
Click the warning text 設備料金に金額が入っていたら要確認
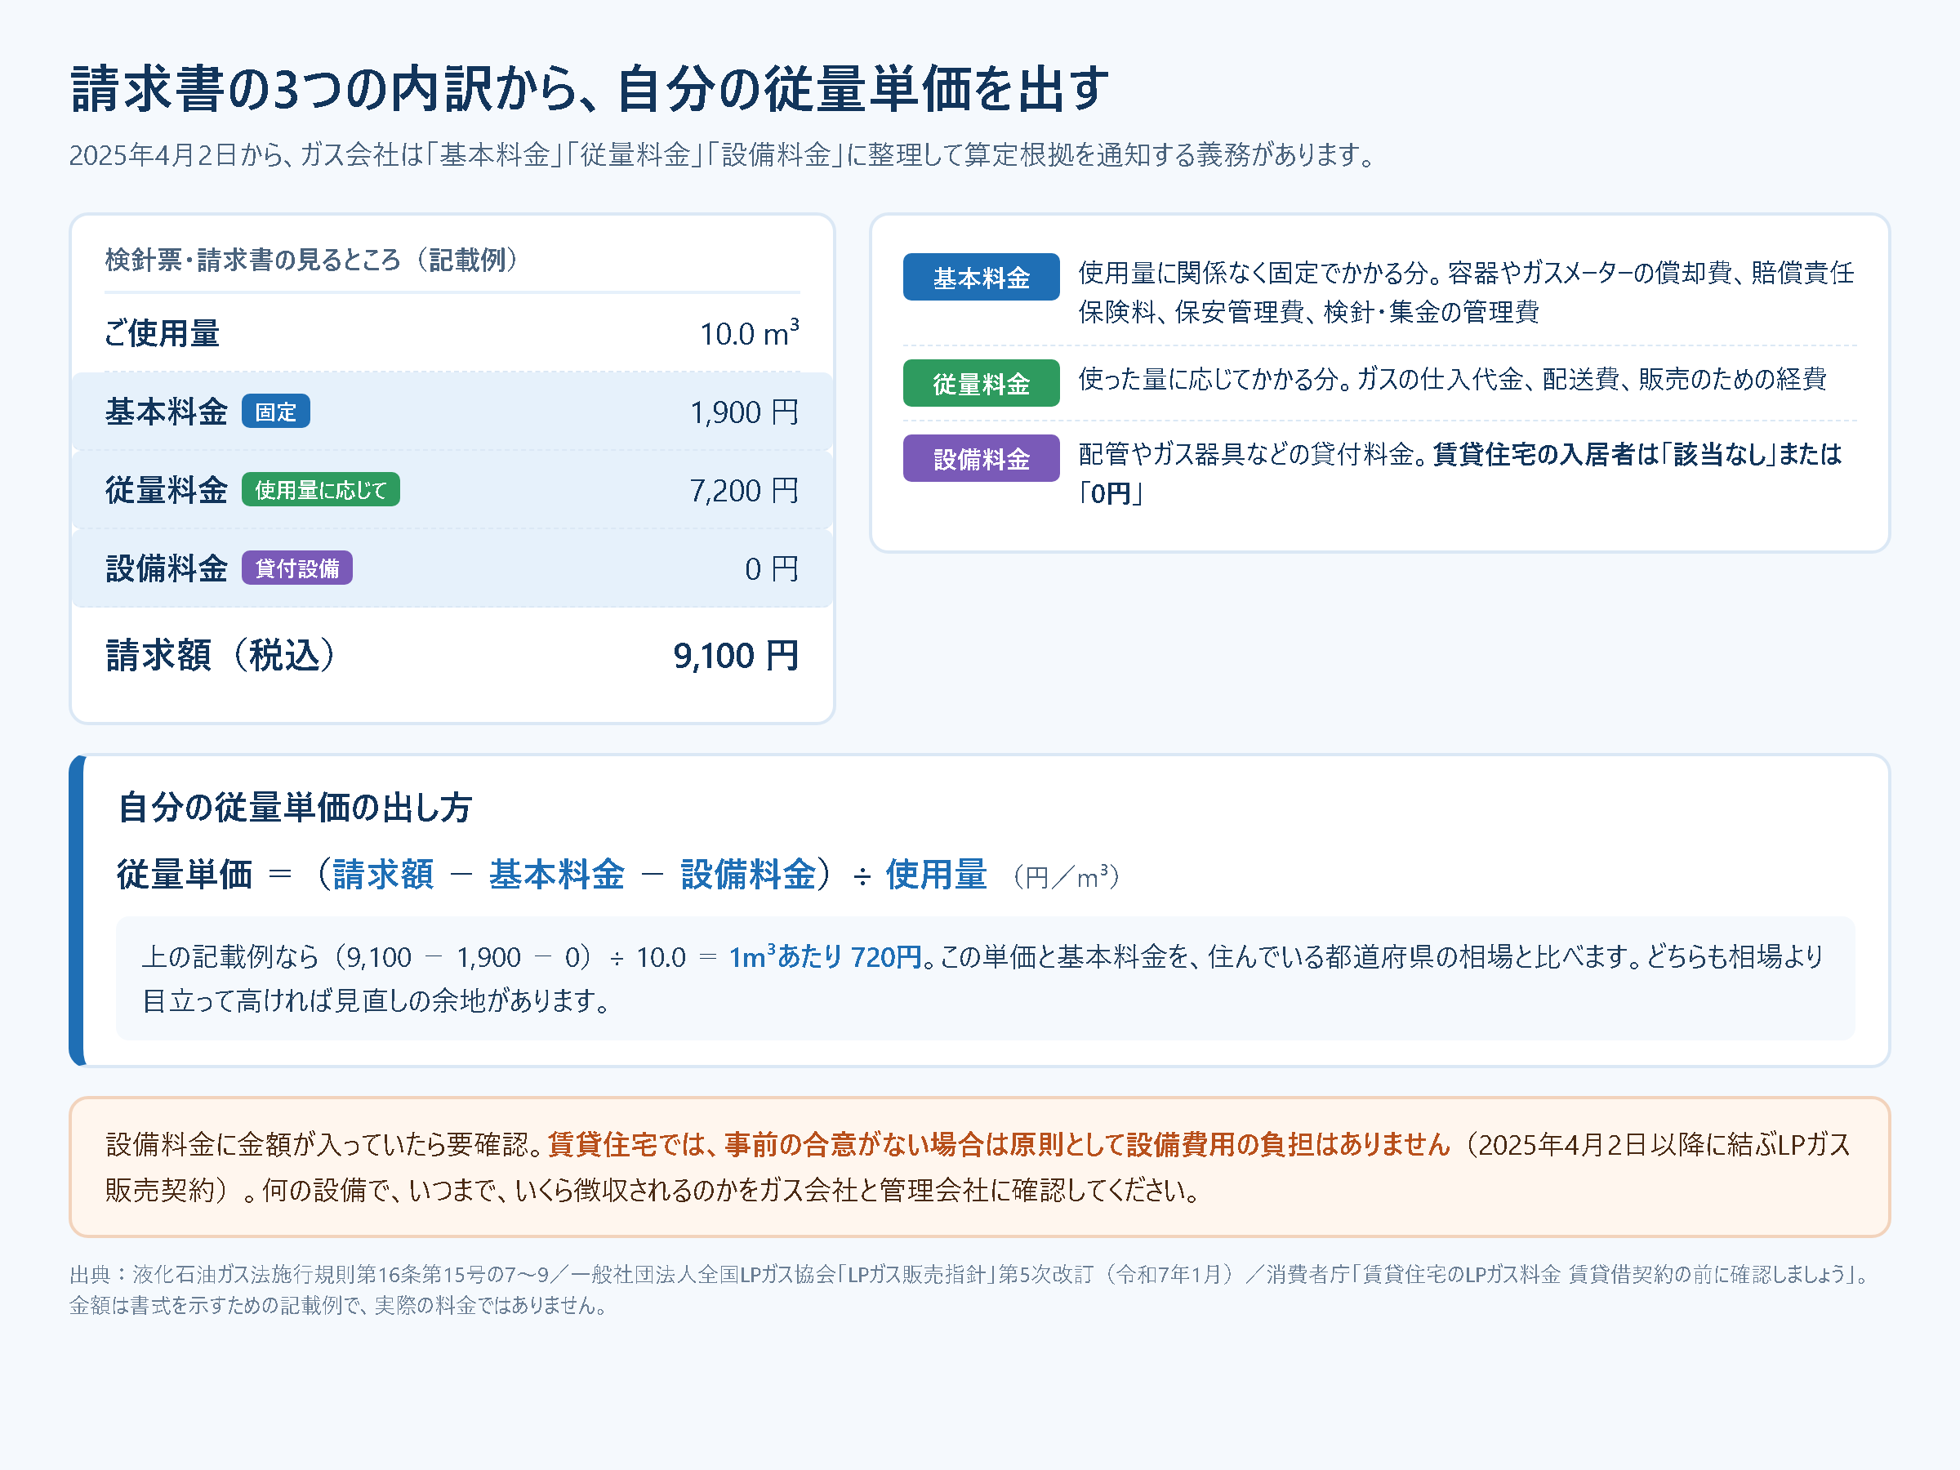(324, 1144)
